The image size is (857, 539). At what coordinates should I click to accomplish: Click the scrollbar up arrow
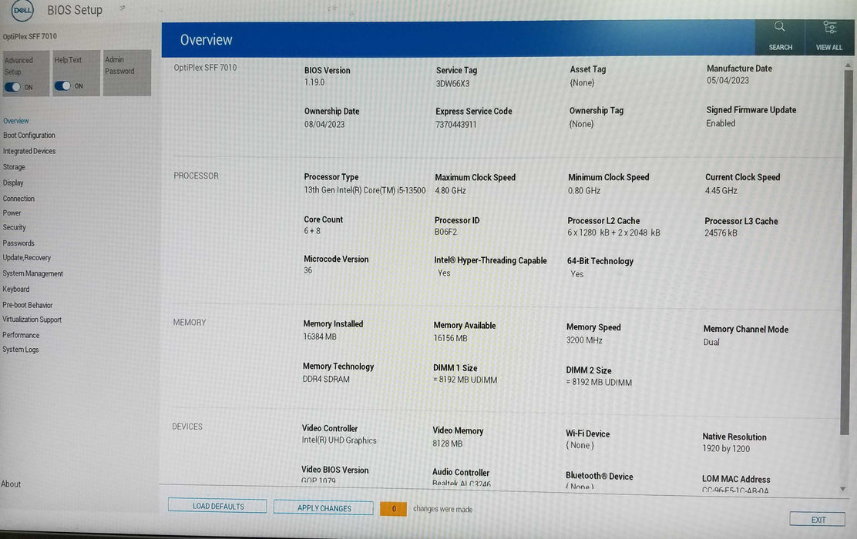(x=848, y=65)
